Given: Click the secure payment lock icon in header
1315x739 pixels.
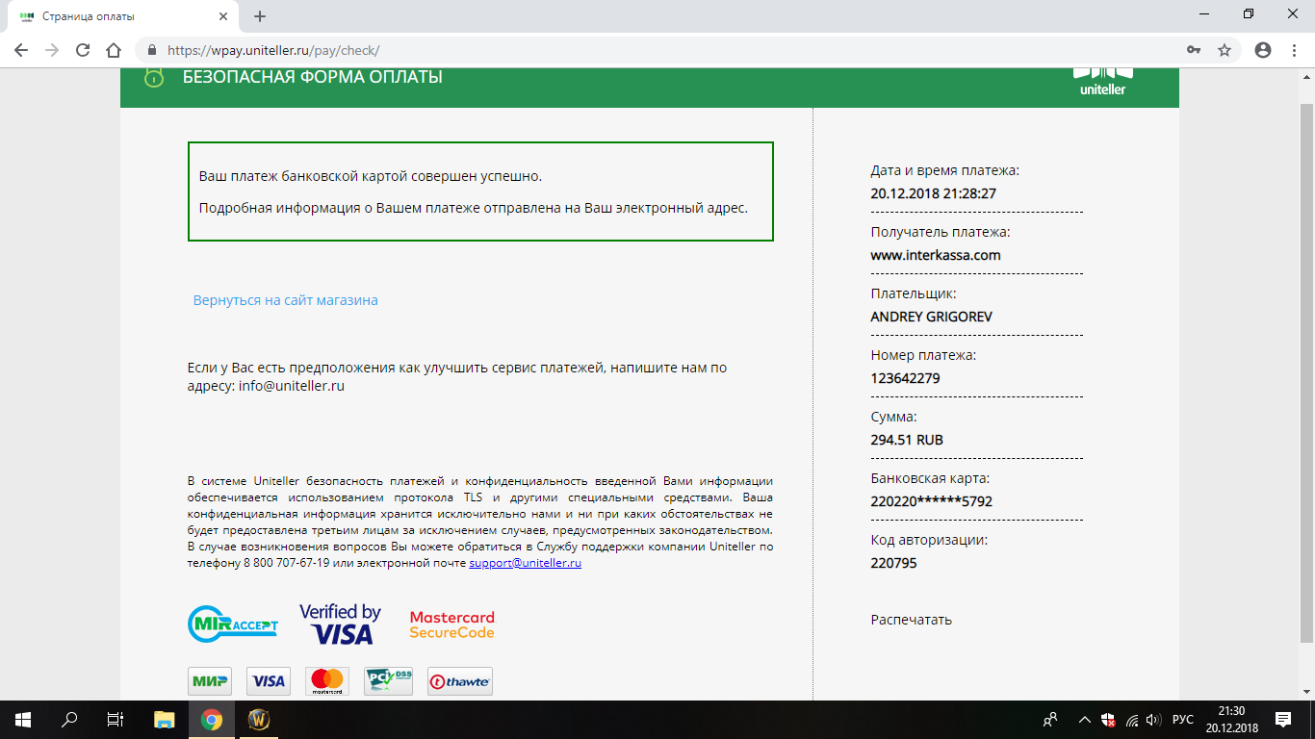Looking at the screenshot, I should click(x=153, y=78).
